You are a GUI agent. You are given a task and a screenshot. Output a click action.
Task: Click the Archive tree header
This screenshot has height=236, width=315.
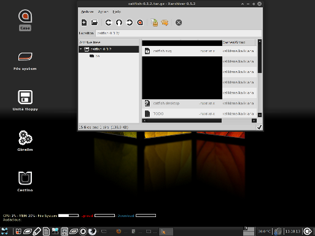(x=109, y=42)
